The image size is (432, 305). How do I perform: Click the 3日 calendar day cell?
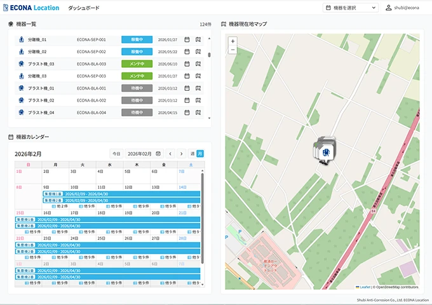[82, 176]
